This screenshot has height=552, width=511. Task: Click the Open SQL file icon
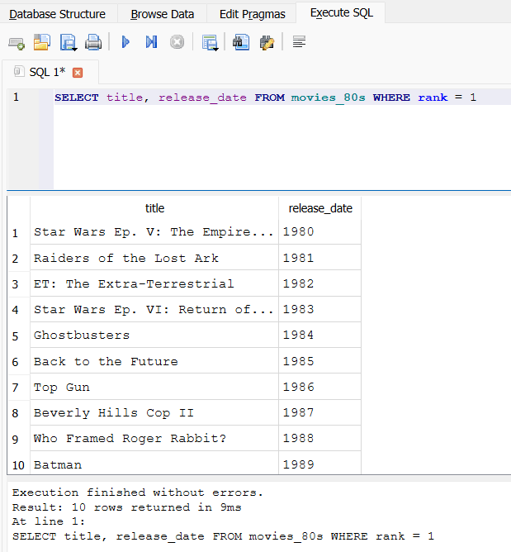click(42, 42)
